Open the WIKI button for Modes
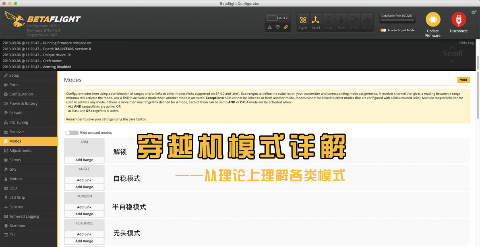 [x=463, y=80]
